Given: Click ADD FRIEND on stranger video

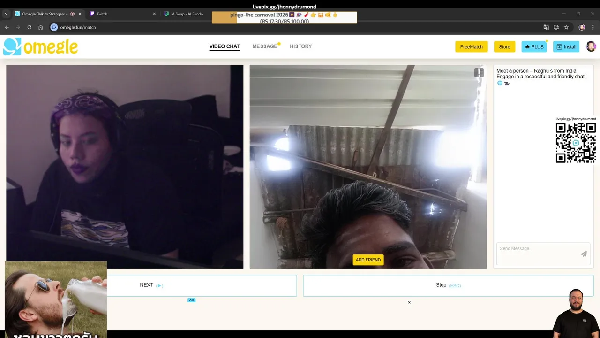Looking at the screenshot, I should click(x=368, y=260).
